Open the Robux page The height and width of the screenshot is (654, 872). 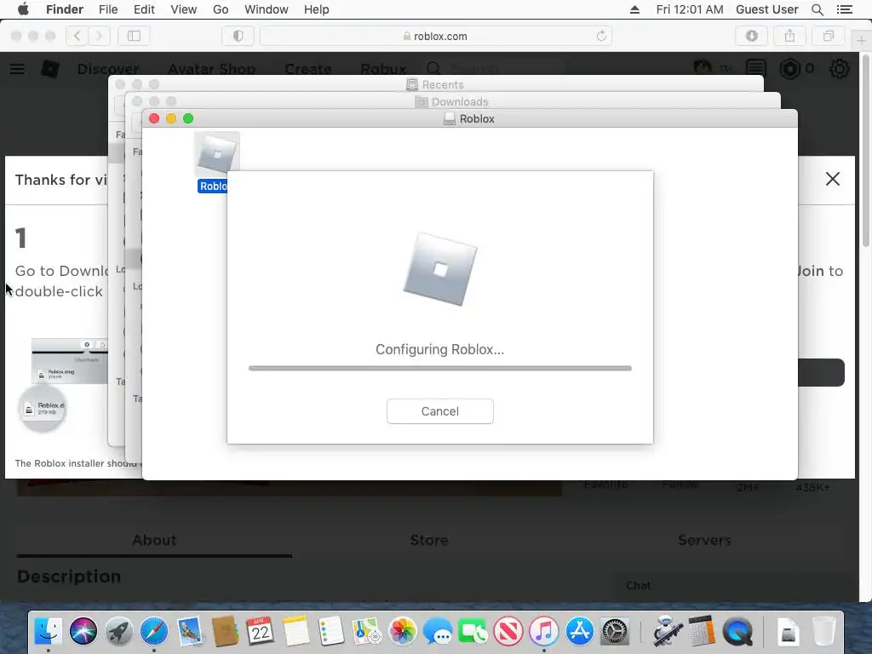(383, 69)
